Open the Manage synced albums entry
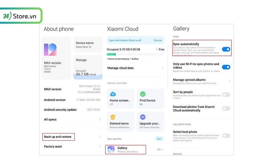 coord(202,81)
